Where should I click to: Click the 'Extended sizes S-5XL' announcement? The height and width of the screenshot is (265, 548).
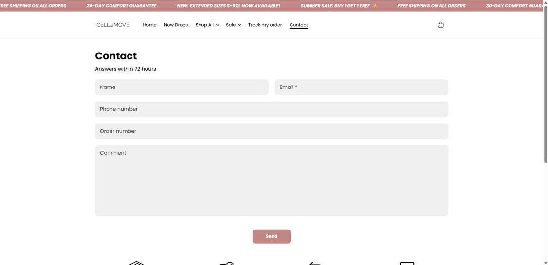point(229,6)
